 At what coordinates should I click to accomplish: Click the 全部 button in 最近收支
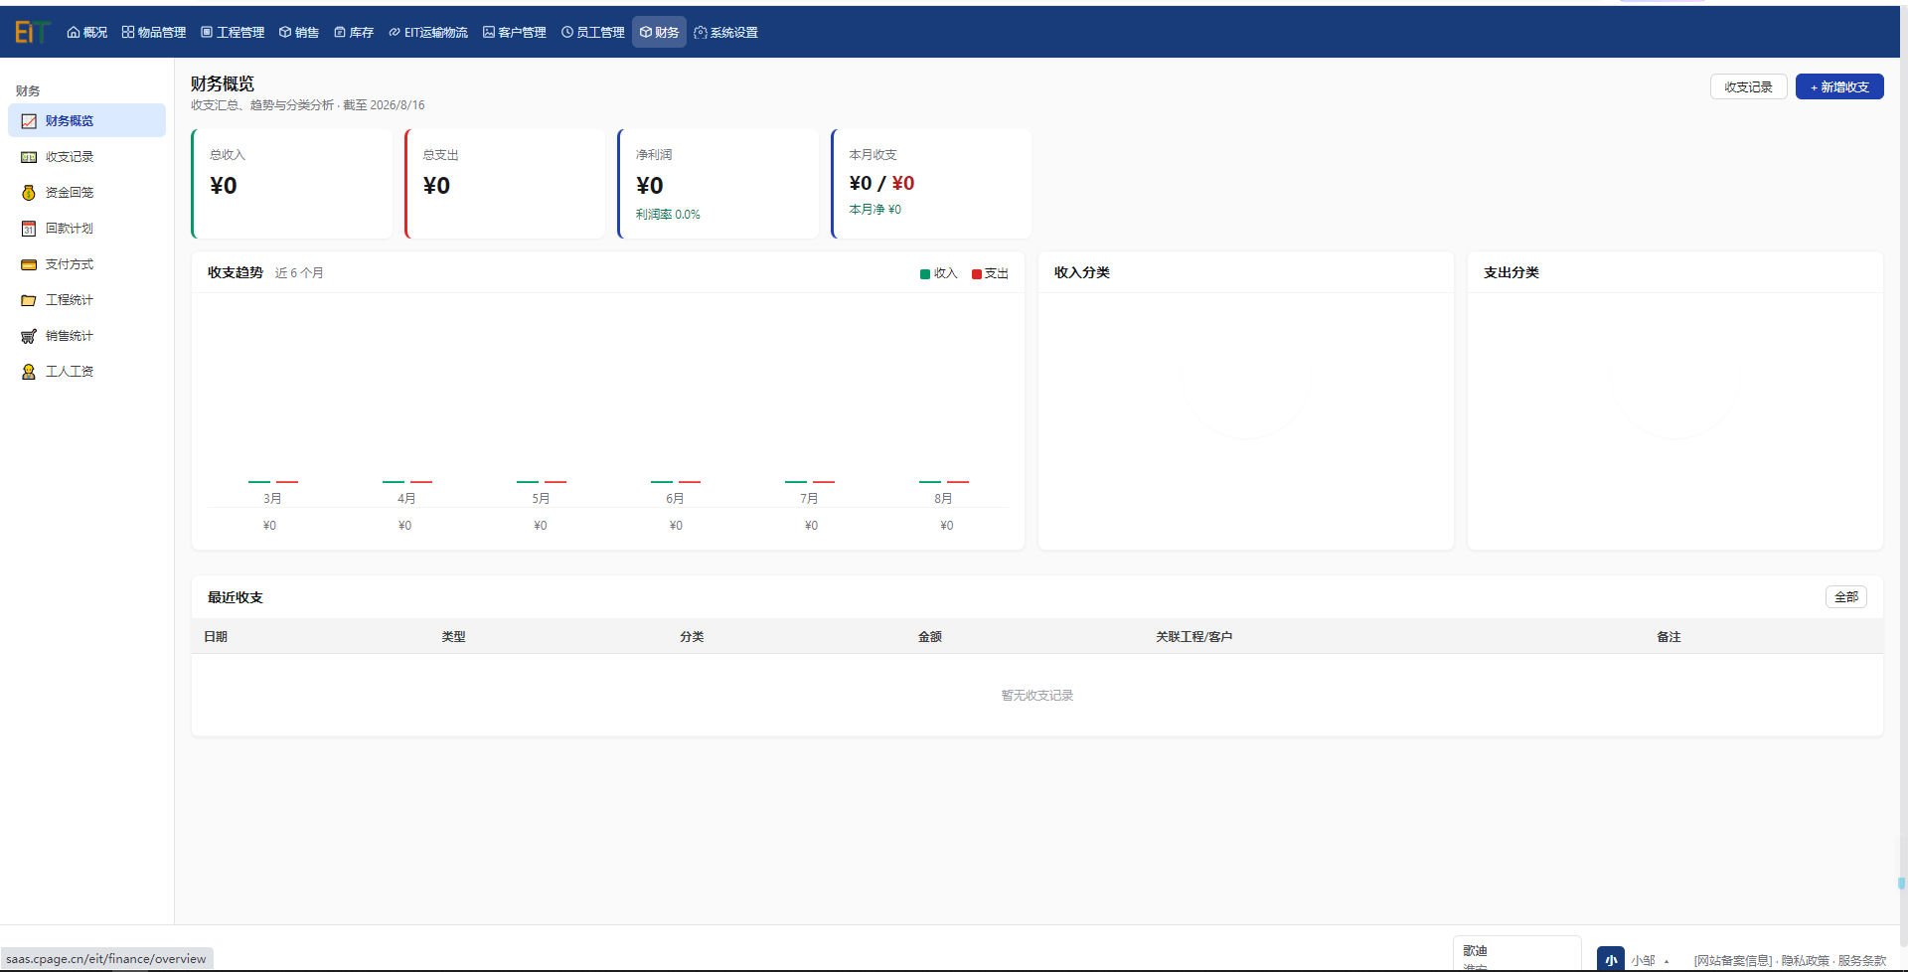[x=1845, y=596]
